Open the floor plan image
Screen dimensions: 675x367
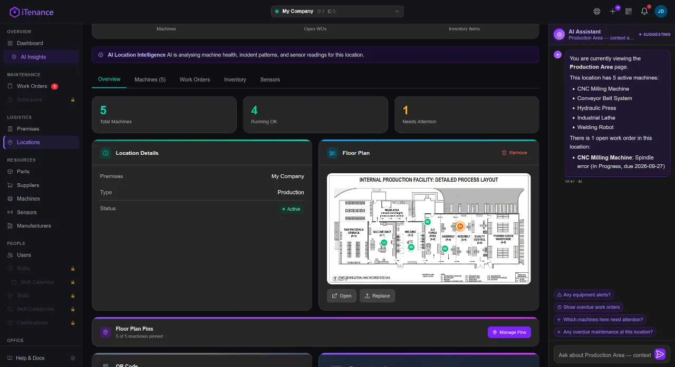coord(341,296)
